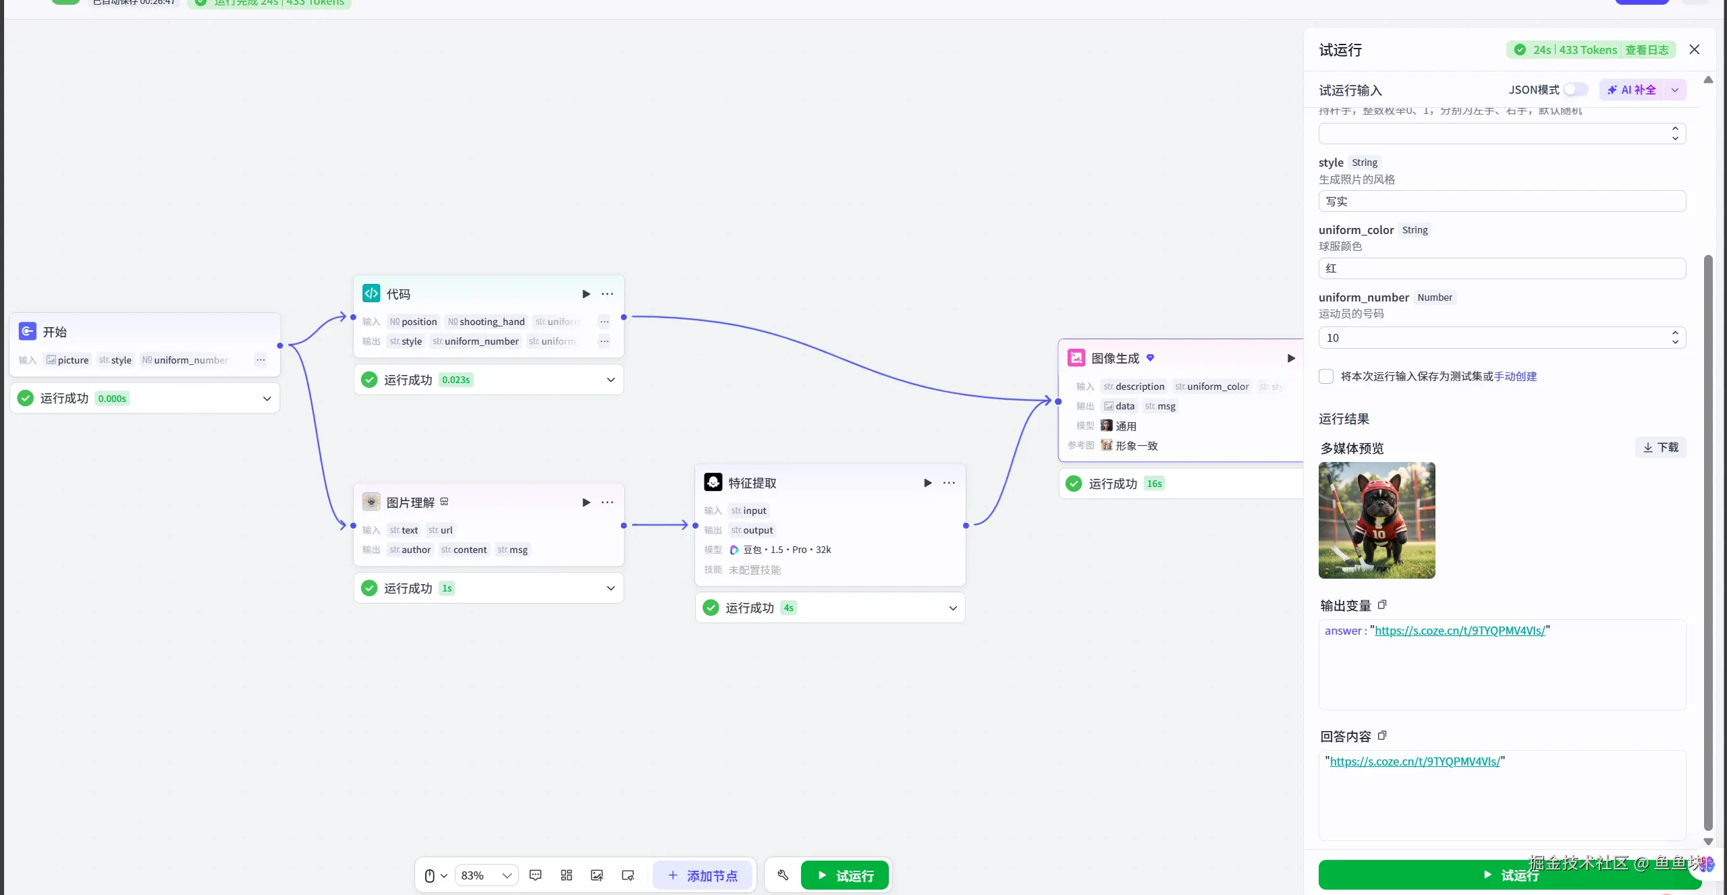Increase uniform_number with the stepper up arrow
The image size is (1727, 895).
[x=1675, y=333]
